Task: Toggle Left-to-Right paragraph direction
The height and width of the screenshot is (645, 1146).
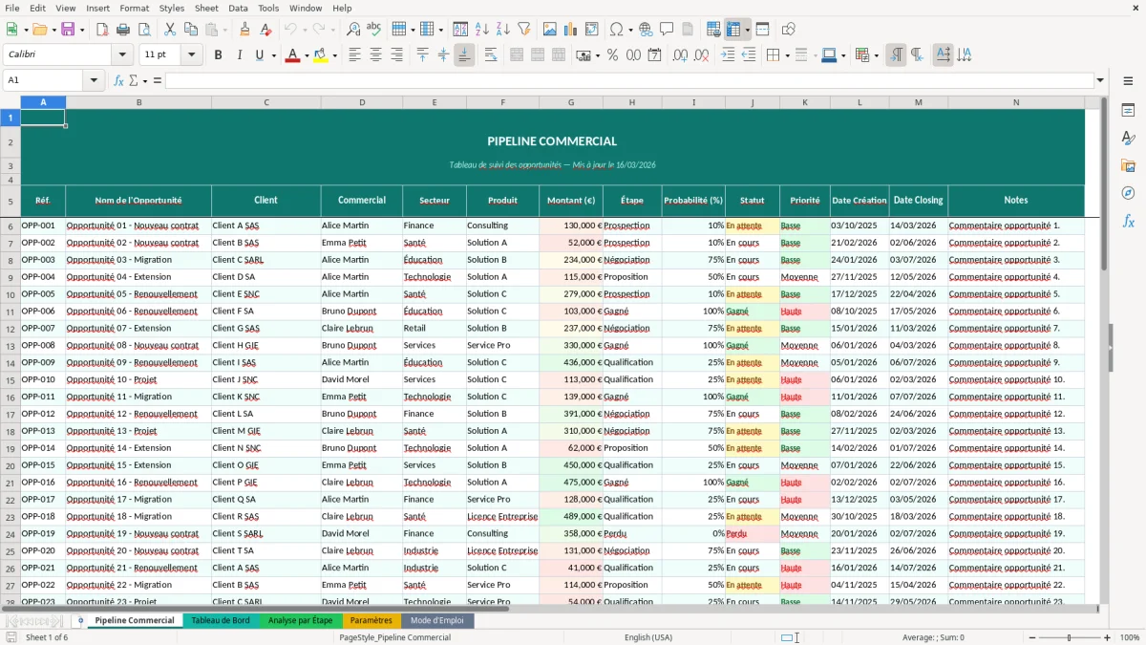Action: (896, 55)
